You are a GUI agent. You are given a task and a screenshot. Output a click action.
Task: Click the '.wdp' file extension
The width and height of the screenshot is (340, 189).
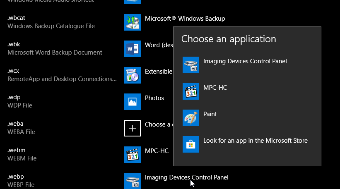pyautogui.click(x=14, y=97)
